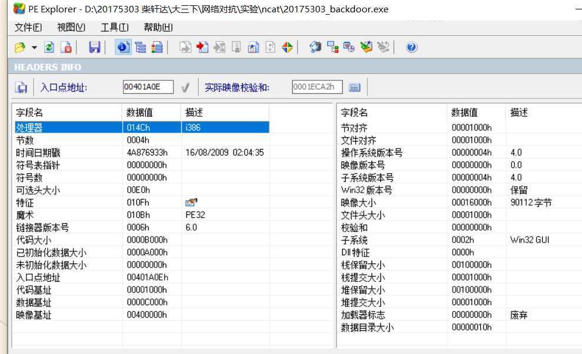Click the reload file toolbar icon
Screen dimensions: 582x354
tap(49, 48)
